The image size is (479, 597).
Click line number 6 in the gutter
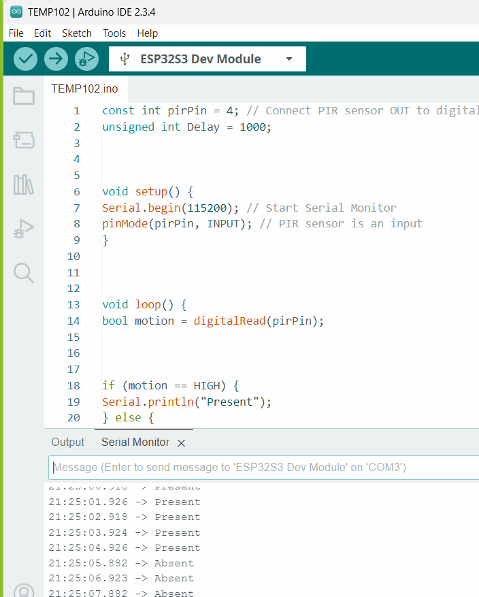pyautogui.click(x=77, y=191)
